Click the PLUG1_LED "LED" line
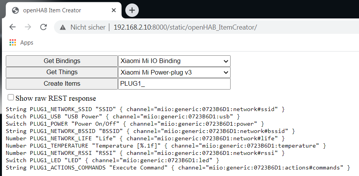Viewport: 359px width, 176px height. click(x=113, y=161)
